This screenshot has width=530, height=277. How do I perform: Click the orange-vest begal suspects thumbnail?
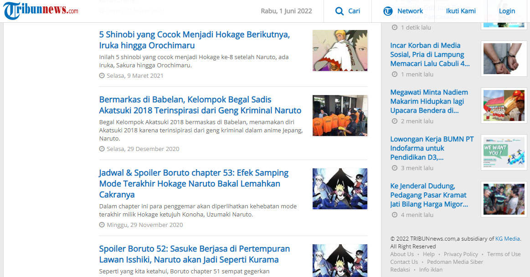point(340,116)
